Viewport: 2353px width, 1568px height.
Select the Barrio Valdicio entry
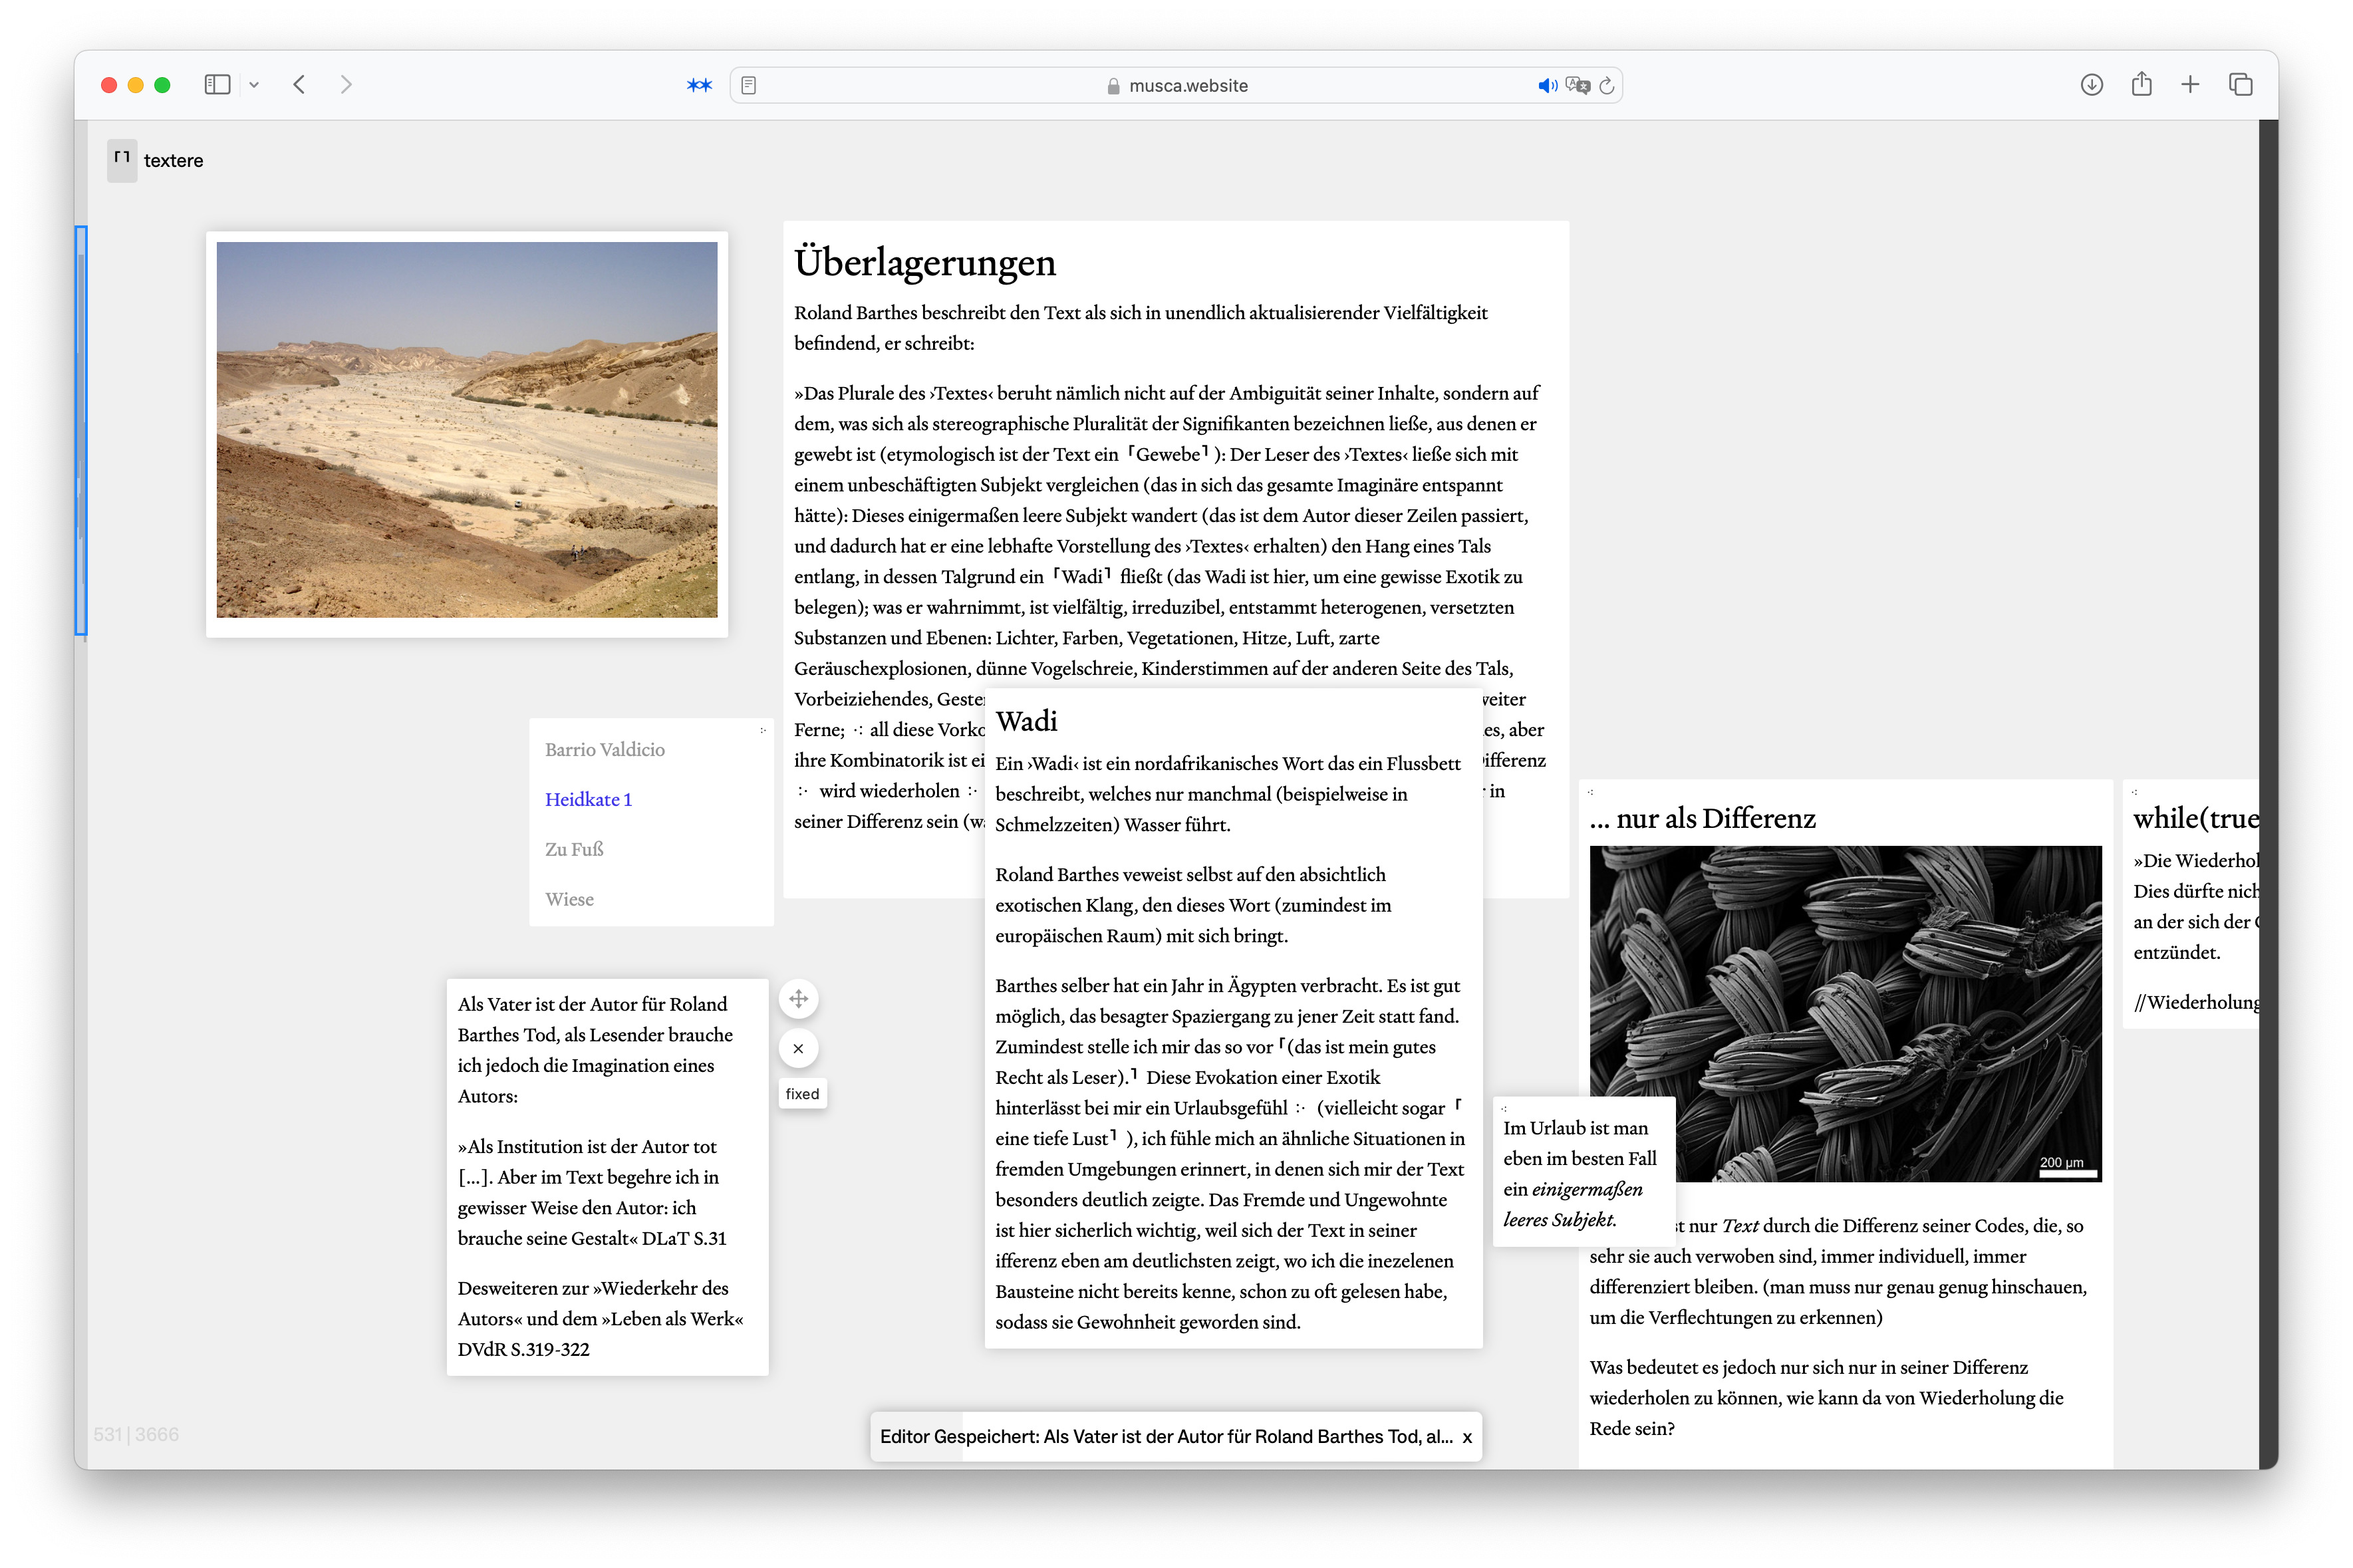point(604,749)
